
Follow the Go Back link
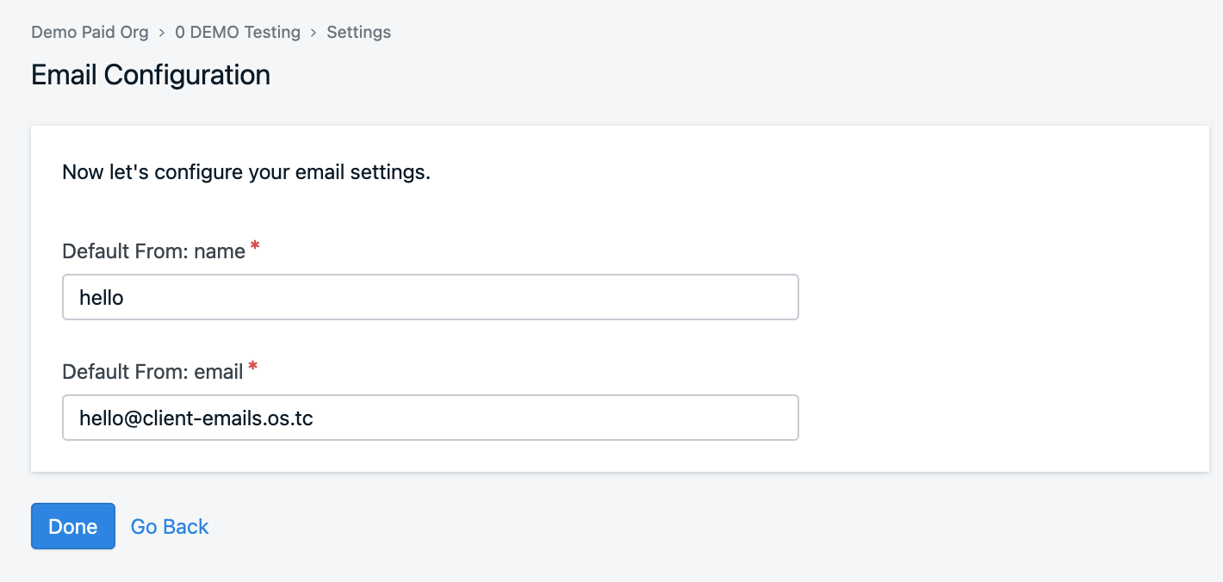click(x=170, y=526)
